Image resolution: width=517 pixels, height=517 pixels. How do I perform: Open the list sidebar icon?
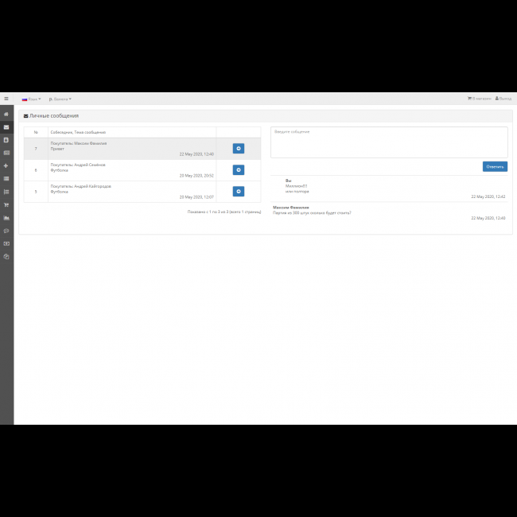tap(6, 192)
